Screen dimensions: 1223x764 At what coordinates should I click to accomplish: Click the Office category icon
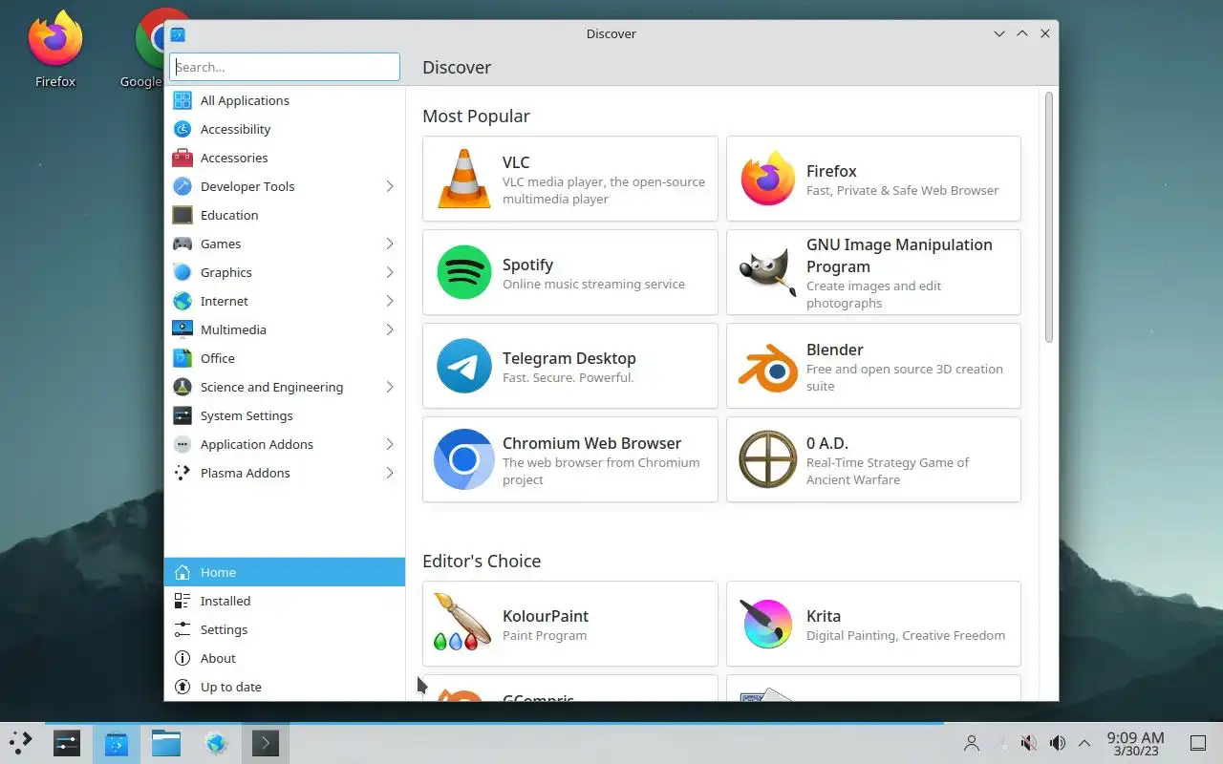coord(182,358)
